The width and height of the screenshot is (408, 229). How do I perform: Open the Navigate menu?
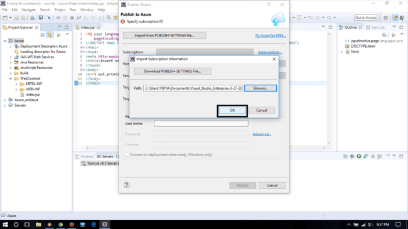coord(29,9)
